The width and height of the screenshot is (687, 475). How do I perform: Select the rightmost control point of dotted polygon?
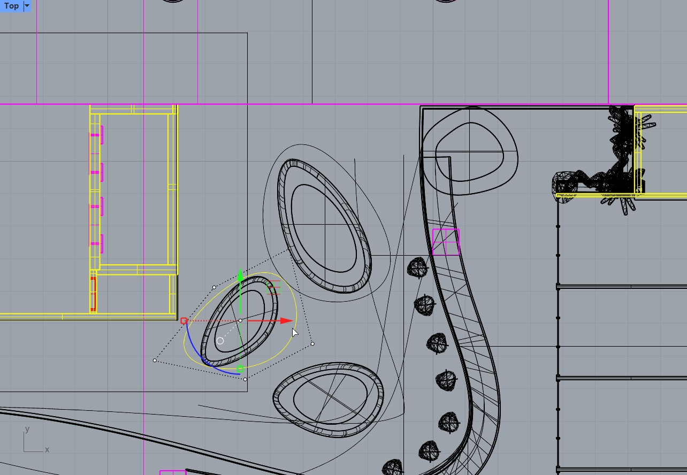[x=312, y=344]
